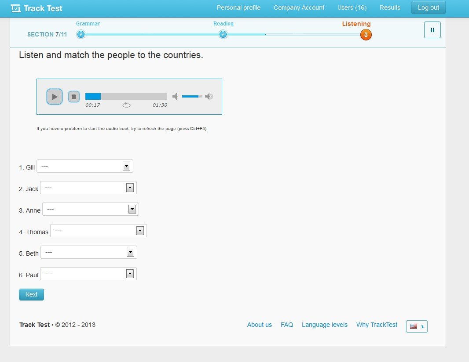Open the Why TrackTest link
Viewport: 469px width, 362px height.
coord(377,325)
